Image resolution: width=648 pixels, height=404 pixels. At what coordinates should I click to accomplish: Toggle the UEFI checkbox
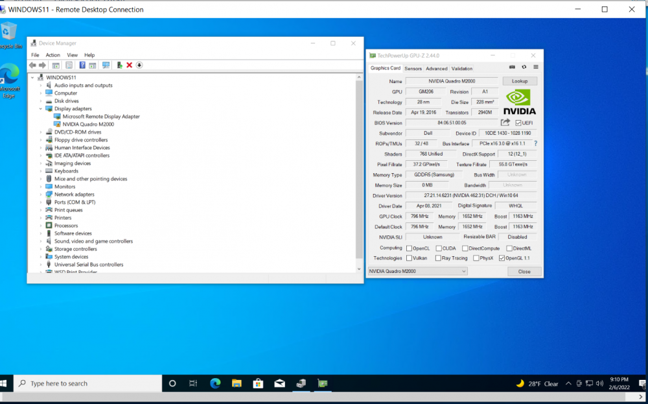[x=518, y=123]
